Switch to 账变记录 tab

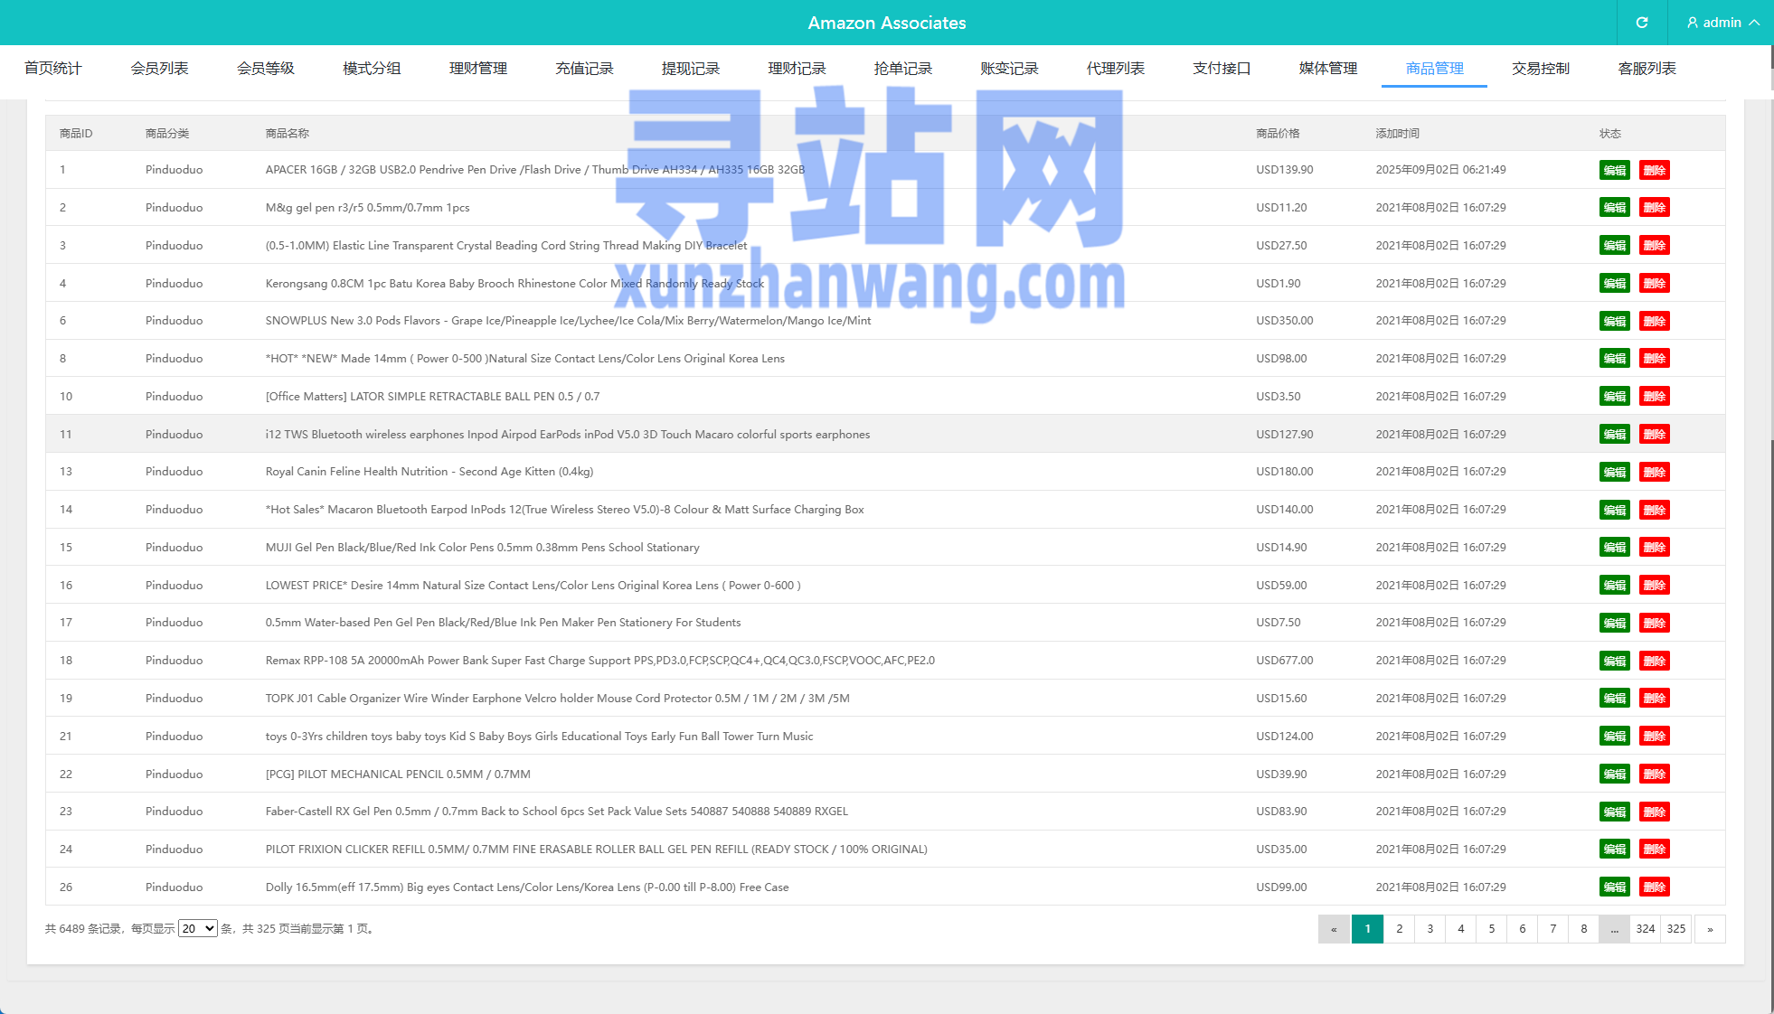[x=1009, y=69]
